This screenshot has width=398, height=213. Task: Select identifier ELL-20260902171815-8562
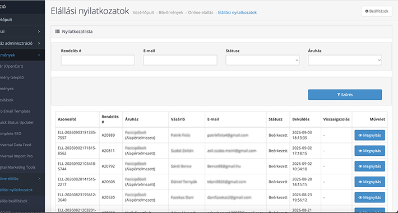(x=77, y=151)
